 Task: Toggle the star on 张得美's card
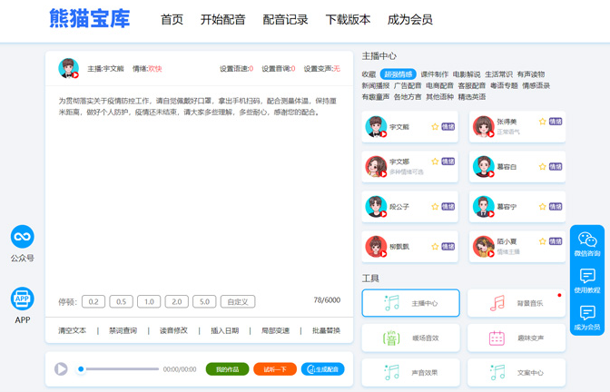542,122
